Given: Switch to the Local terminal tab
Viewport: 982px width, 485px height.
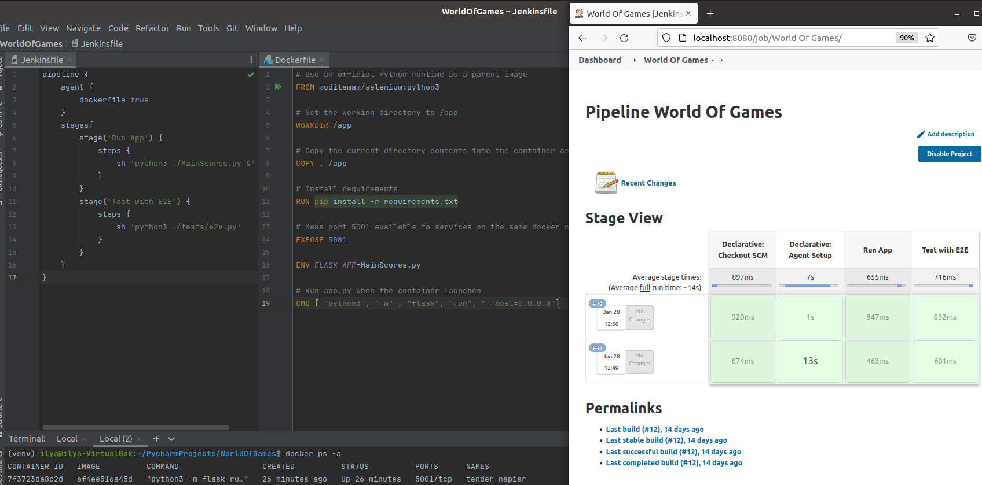Looking at the screenshot, I should pyautogui.click(x=67, y=439).
